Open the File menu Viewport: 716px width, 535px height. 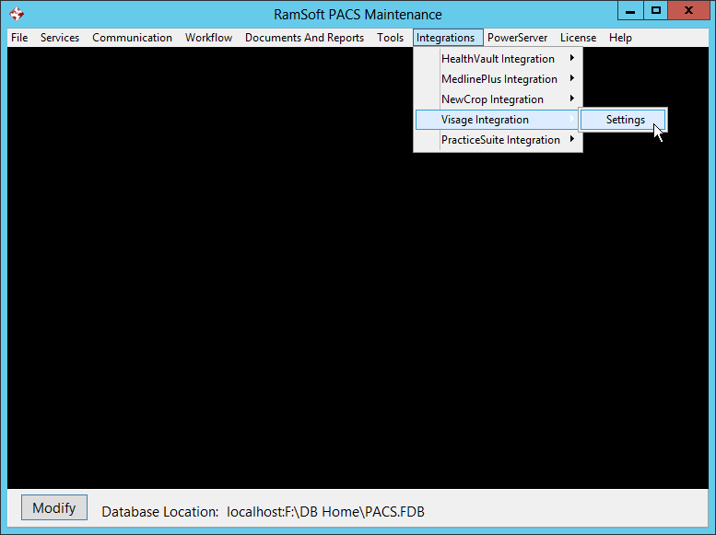pos(19,38)
